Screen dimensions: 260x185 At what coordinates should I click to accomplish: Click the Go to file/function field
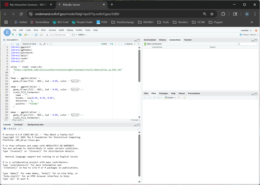[57, 35]
